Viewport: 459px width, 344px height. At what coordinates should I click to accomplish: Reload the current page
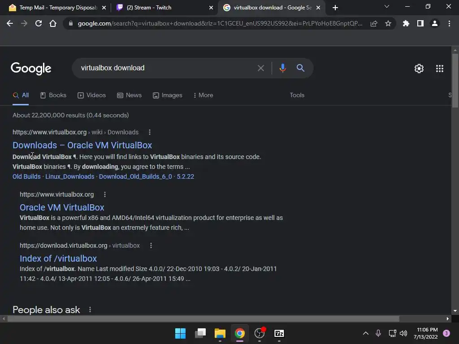click(39, 23)
